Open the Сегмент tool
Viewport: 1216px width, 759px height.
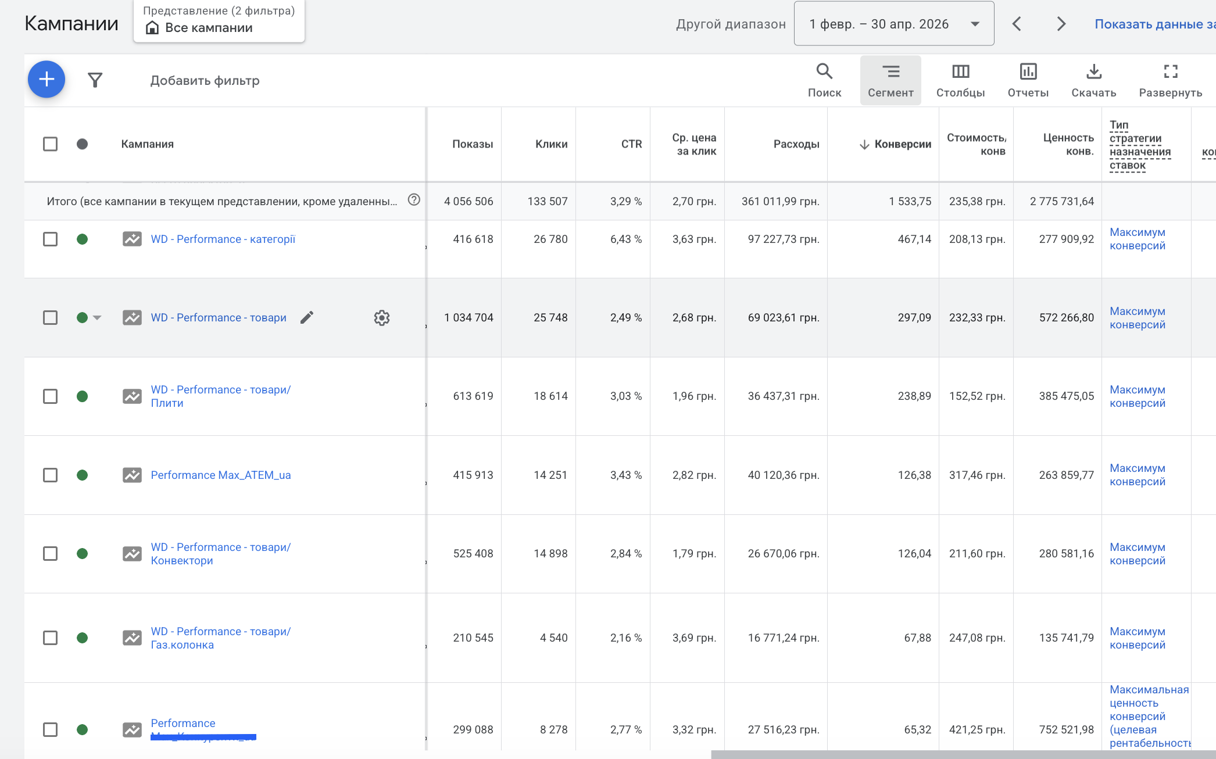pos(890,80)
